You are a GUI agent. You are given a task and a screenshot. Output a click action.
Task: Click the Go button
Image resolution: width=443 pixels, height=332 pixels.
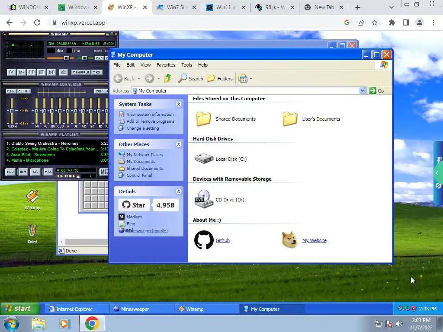[x=377, y=91]
